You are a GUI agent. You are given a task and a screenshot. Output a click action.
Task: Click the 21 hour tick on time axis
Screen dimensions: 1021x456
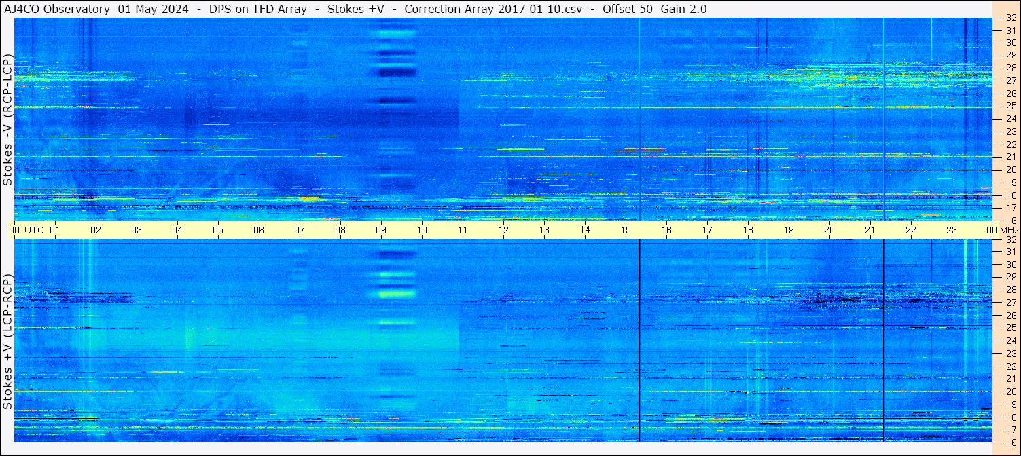point(870,230)
